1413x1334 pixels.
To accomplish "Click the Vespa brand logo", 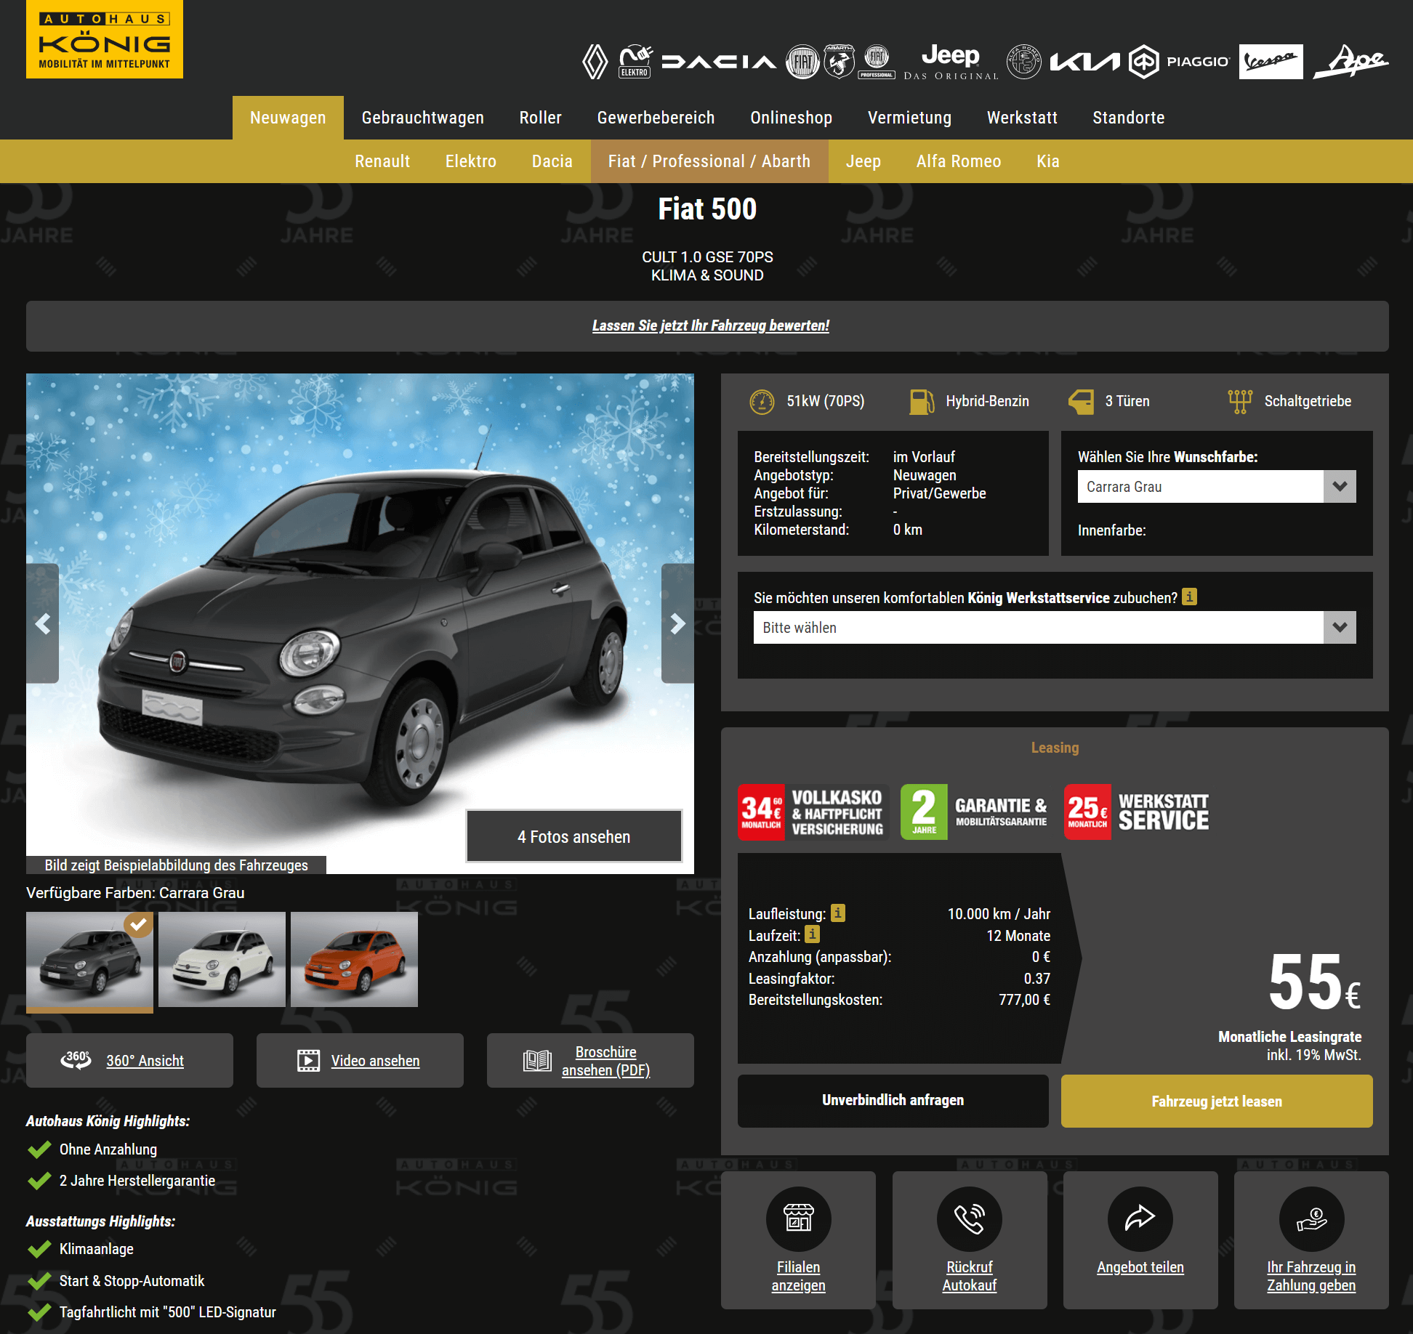I will 1271,62.
